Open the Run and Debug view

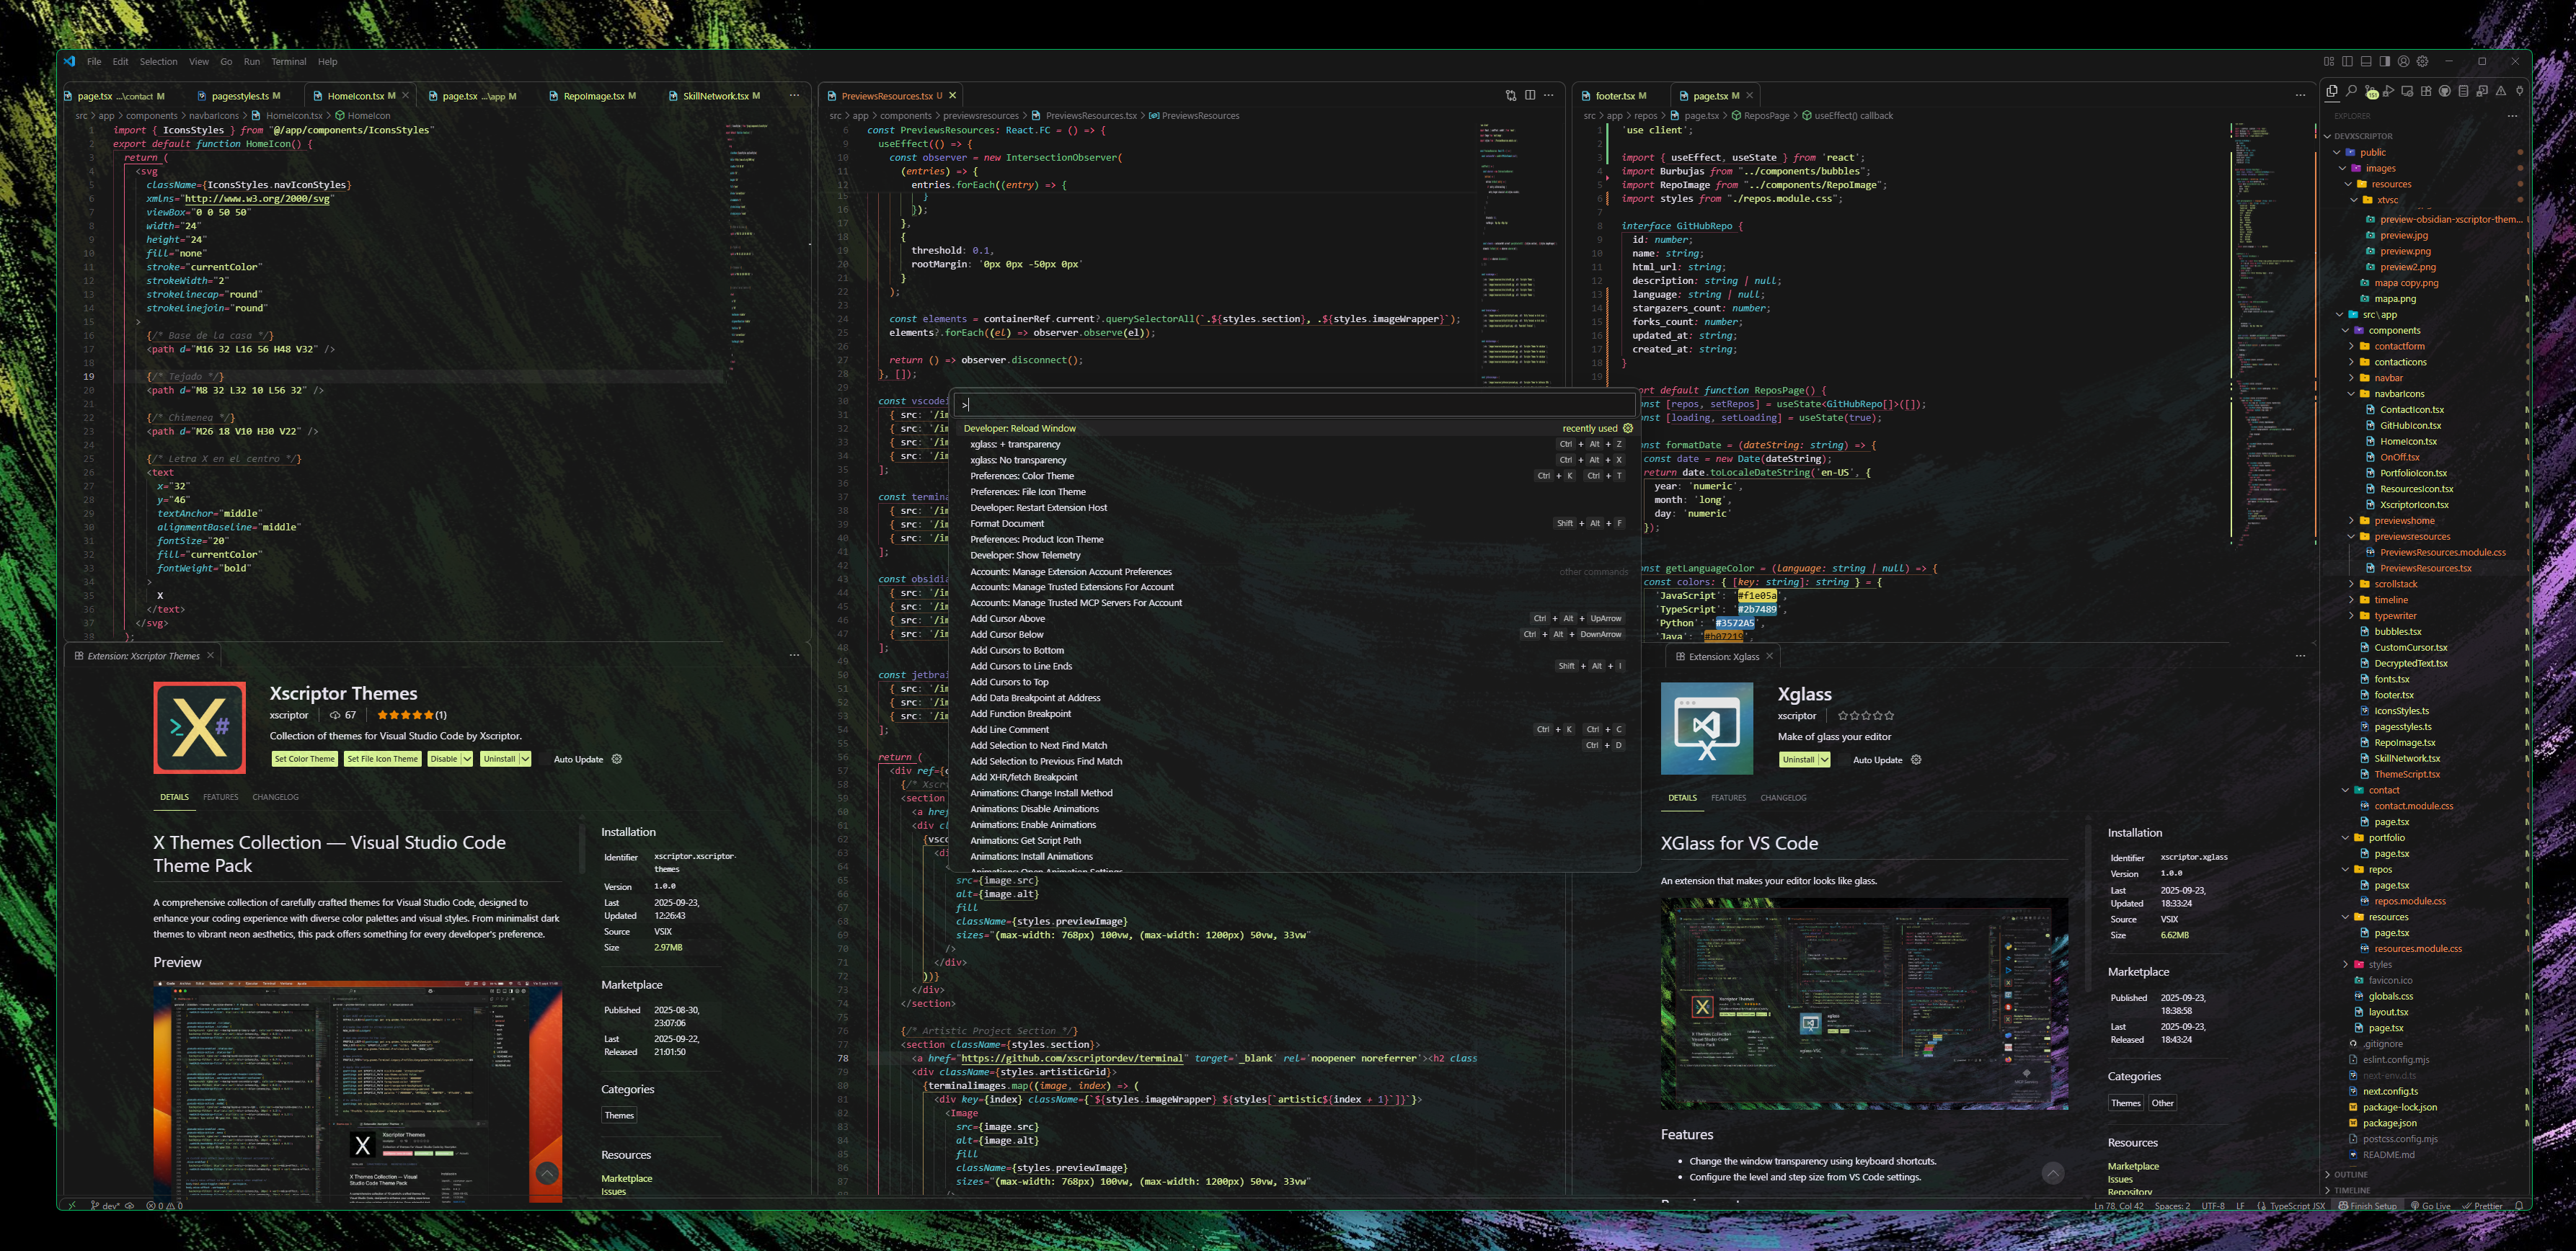coord(2388,91)
